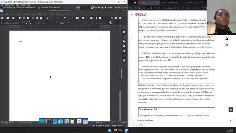Open sidebar Gallery folder icon
This screenshot has height=133, width=236.
124,41
